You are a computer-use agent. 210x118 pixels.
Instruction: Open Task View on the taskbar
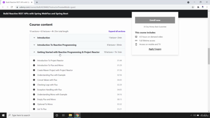pos(63,115)
